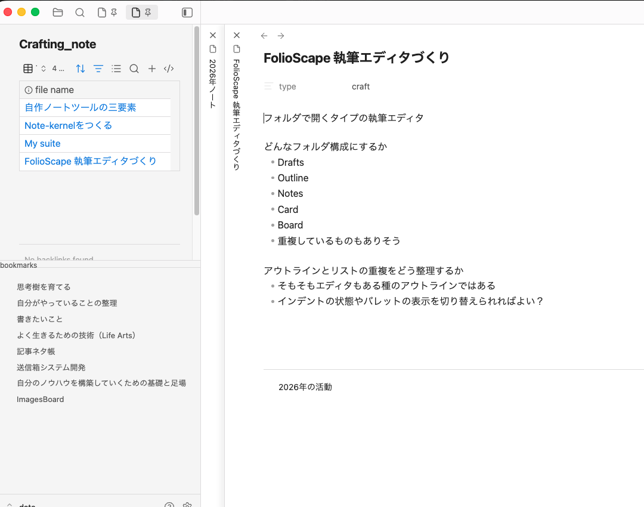Open the '自分がやっていることの整理' bookmark
This screenshot has height=507, width=644.
tap(67, 303)
